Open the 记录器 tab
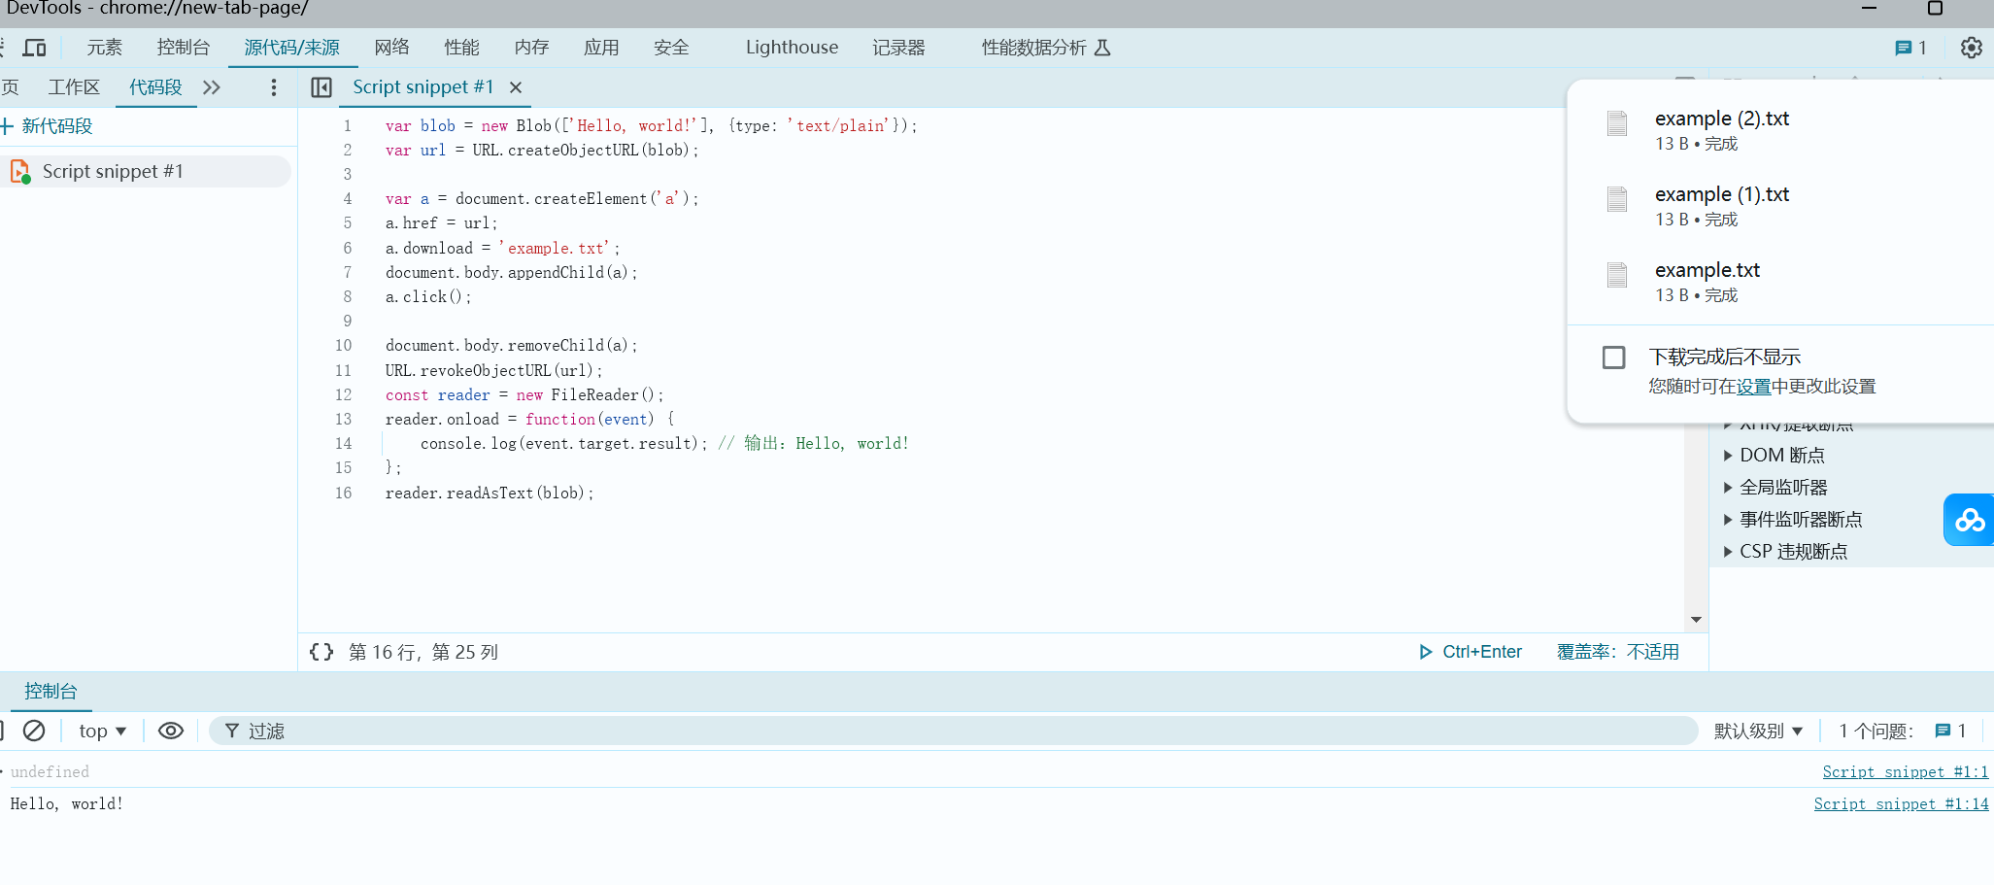1994x885 pixels. coord(898,48)
